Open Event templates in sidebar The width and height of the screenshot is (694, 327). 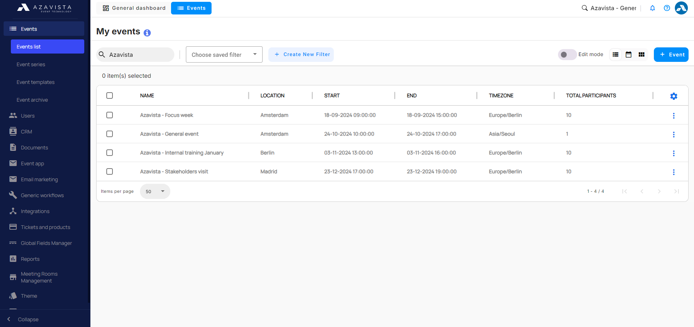(x=35, y=82)
